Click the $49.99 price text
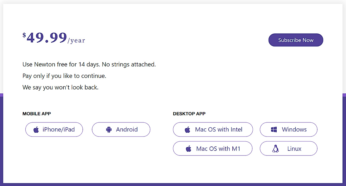 pos(47,38)
